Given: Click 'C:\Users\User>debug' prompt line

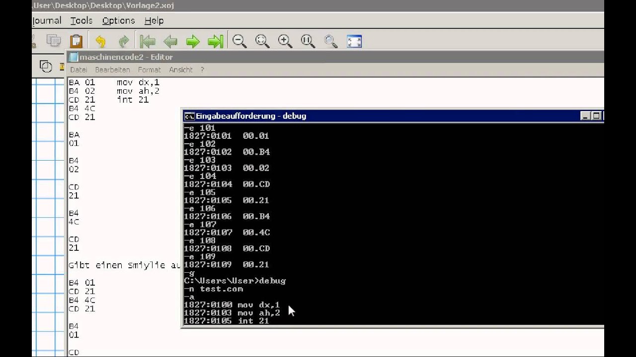Looking at the screenshot, I should (235, 281).
